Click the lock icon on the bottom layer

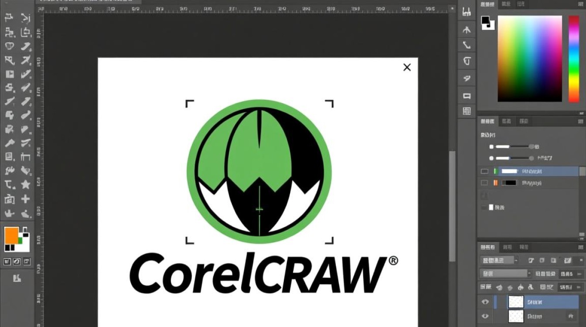[570, 316]
